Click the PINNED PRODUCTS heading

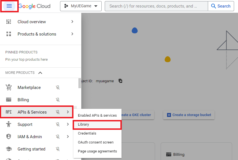tap(22, 52)
